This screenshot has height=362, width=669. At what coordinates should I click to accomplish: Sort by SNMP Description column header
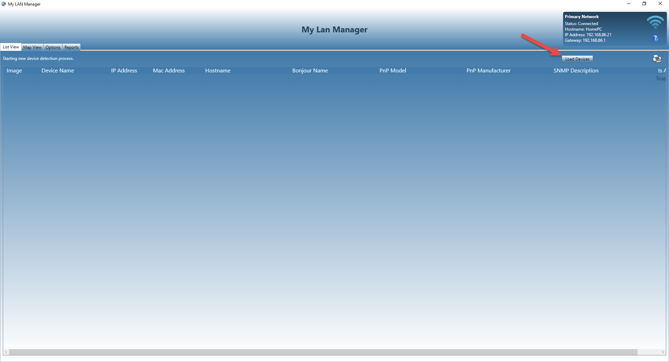[576, 71]
